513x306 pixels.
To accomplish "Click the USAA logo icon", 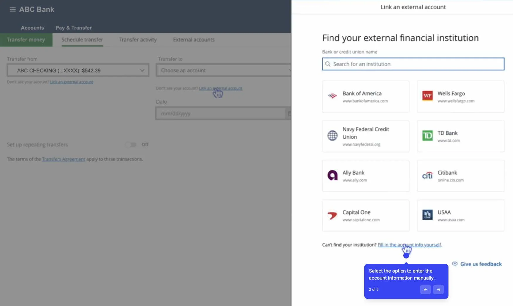I will [427, 215].
